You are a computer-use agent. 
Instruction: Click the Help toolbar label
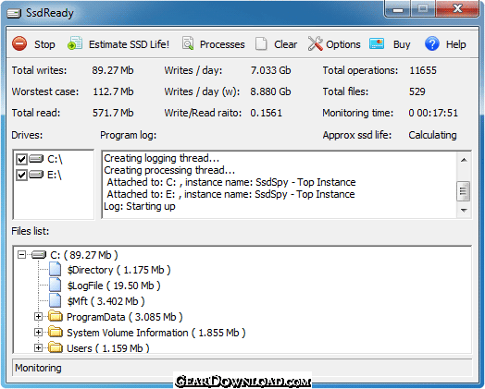tap(455, 44)
